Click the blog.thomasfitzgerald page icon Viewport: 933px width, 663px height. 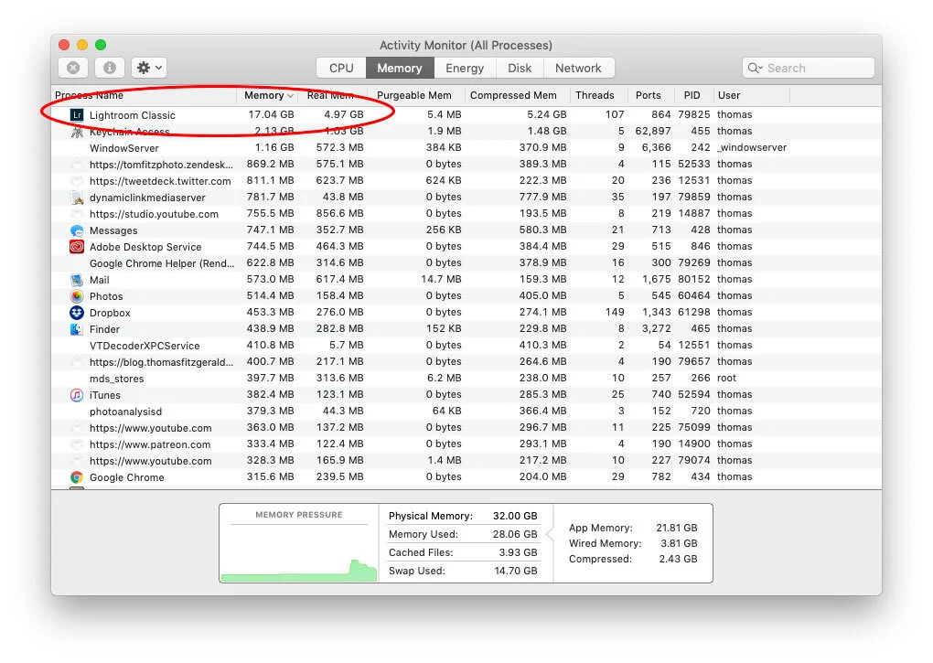coord(77,361)
